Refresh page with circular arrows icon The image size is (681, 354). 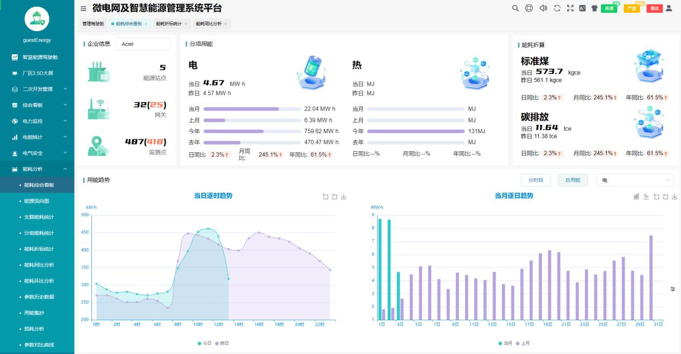pyautogui.click(x=557, y=8)
